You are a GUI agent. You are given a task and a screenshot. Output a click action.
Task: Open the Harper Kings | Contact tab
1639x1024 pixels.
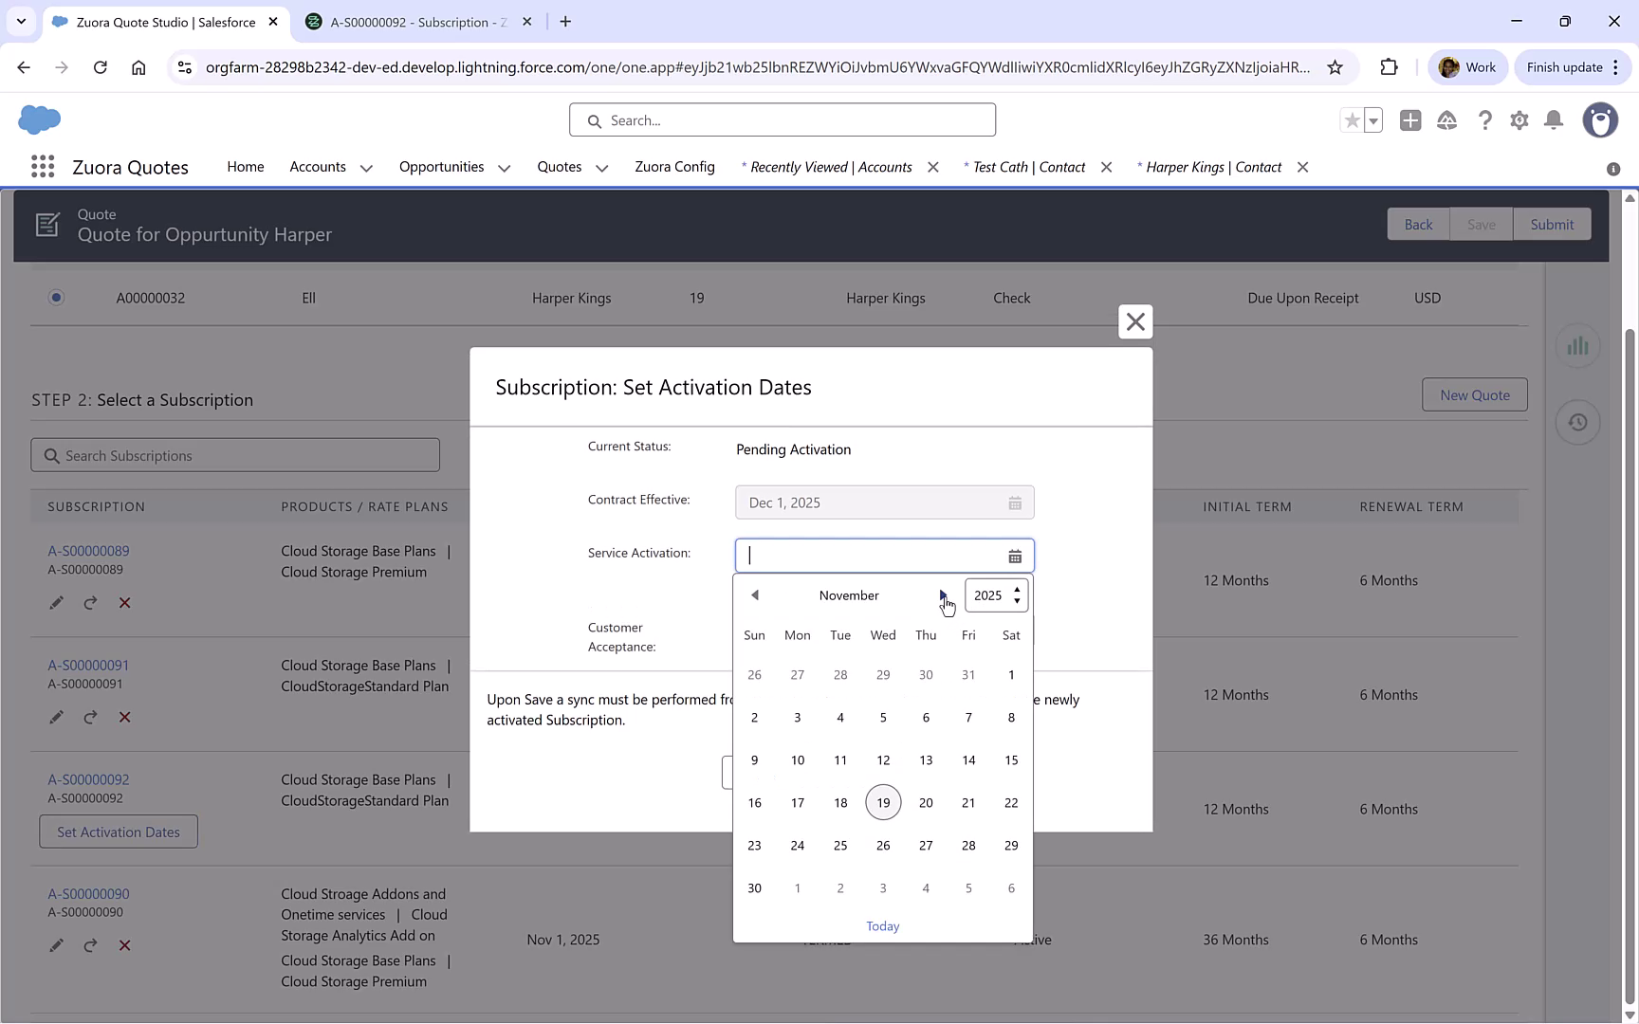[1214, 167]
